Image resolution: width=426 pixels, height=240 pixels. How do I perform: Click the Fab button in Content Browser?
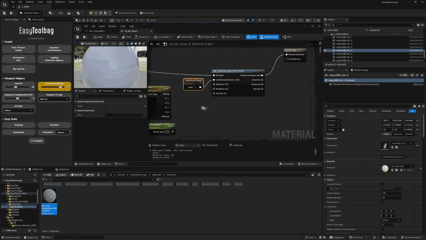click(x=90, y=175)
